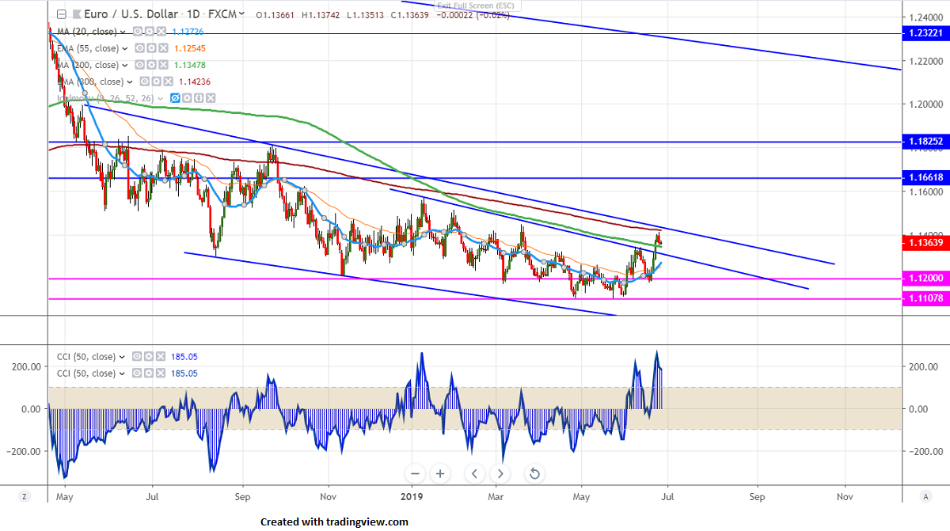The image size is (950, 531).
Task: Expand the lower CCI (50, close) dropdown arrow
Action: [122, 374]
